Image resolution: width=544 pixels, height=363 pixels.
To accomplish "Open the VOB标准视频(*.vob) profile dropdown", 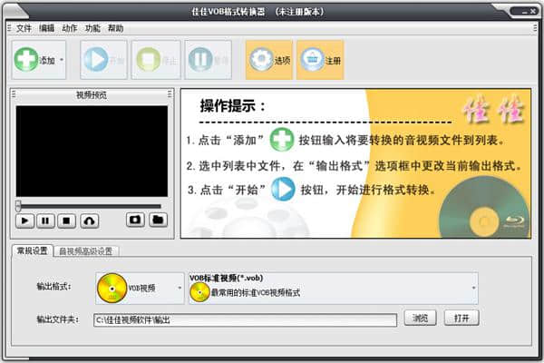I will click(333, 289).
